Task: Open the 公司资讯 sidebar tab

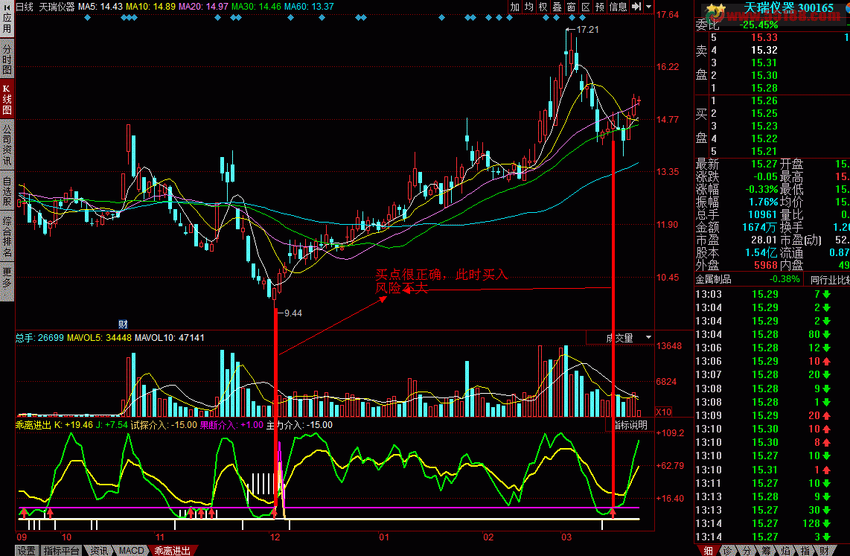Action: [7, 144]
